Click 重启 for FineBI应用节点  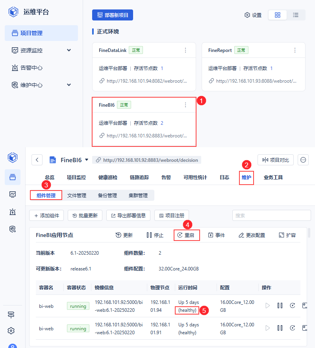point(185,235)
